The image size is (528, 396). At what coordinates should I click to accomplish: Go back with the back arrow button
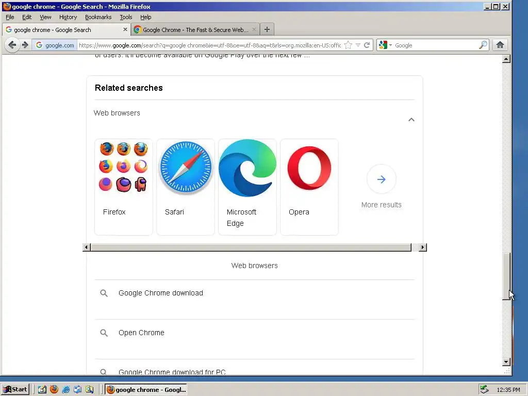pos(12,45)
